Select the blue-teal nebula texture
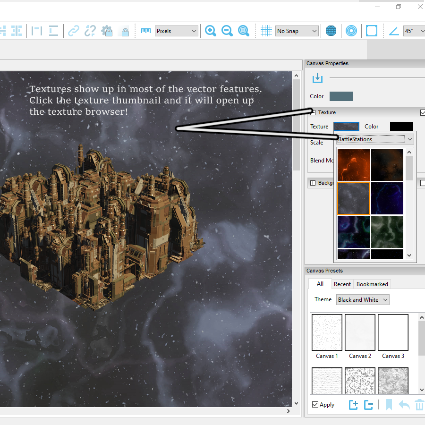This screenshot has height=425, width=425. [353, 232]
